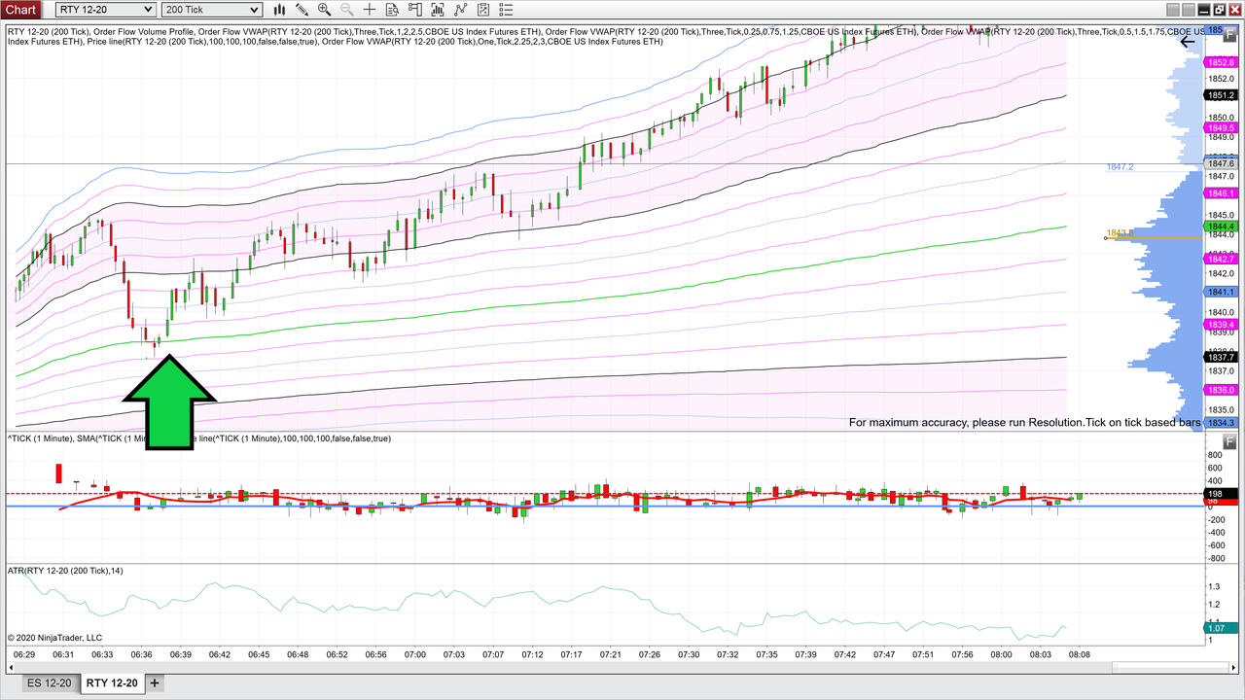
Task: Select the RTY 12-20 tab
Action: click(112, 683)
